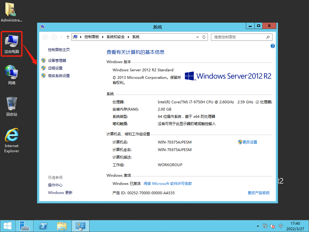The height and width of the screenshot is (232, 309).
Task: Click the WORKGROUP value
Action: 170,165
